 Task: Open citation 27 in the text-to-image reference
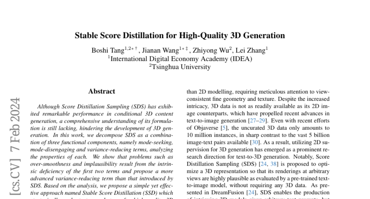[x=253, y=121]
